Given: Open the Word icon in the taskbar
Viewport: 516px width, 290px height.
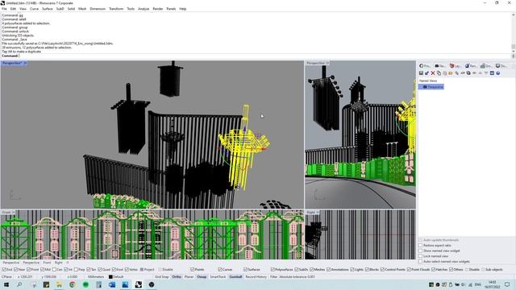Looking at the screenshot, I should (x=112, y=284).
